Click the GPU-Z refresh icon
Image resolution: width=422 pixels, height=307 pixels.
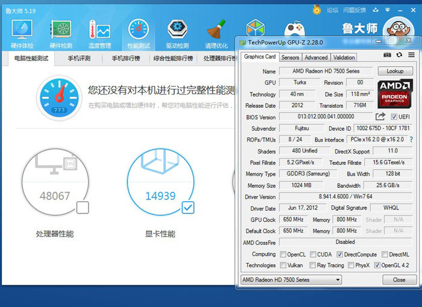click(x=399, y=55)
